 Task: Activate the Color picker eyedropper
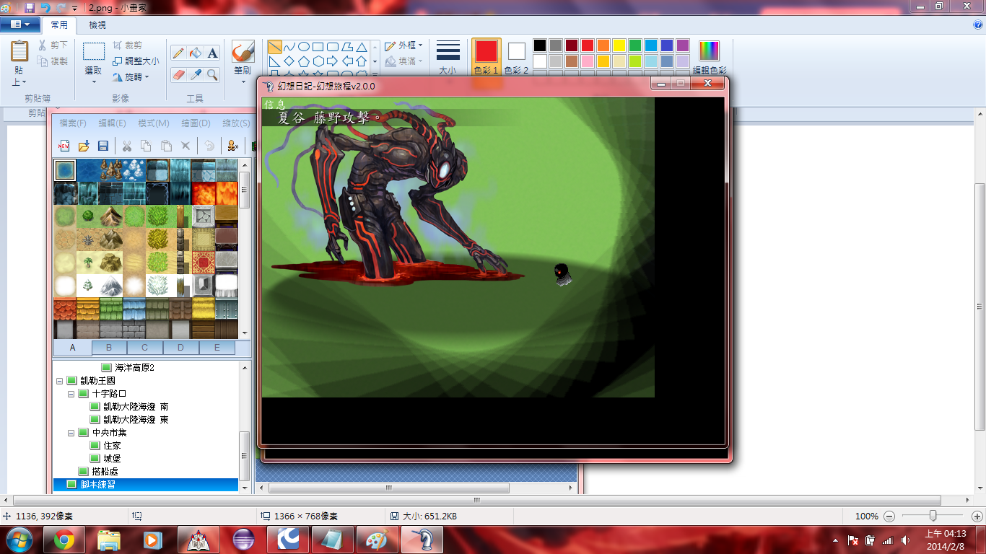click(x=195, y=74)
